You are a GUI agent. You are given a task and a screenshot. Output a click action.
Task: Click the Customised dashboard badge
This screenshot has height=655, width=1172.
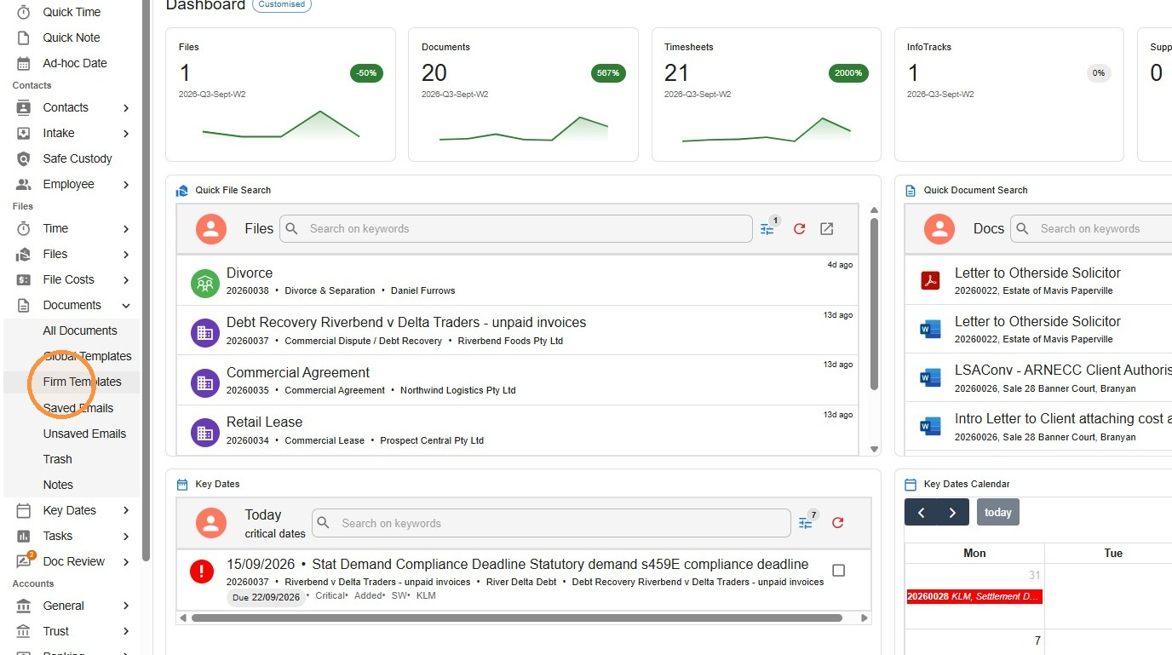coord(282,5)
